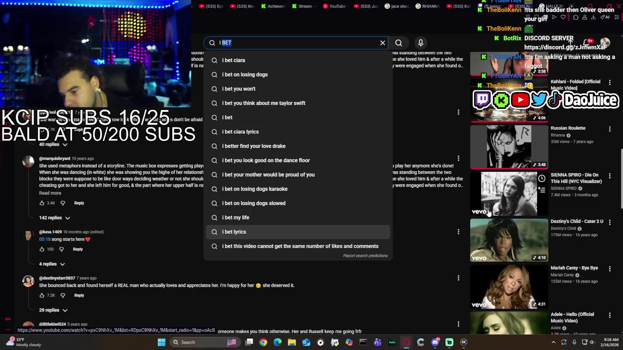This screenshot has width=623, height=350.
Task: Select 'i bet ciara lyrics' suggestion
Action: [x=298, y=132]
